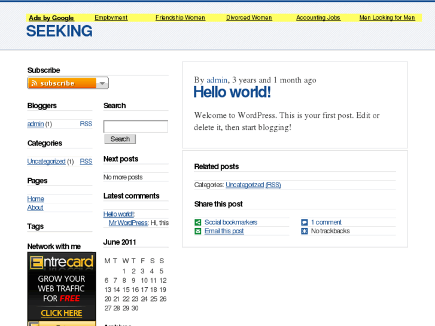Click the No more posts text
The image size is (435, 326).
[123, 177]
